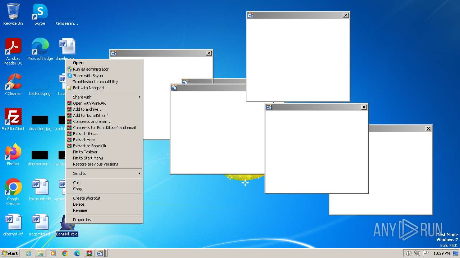Choose Run as administrator

pos(104,69)
